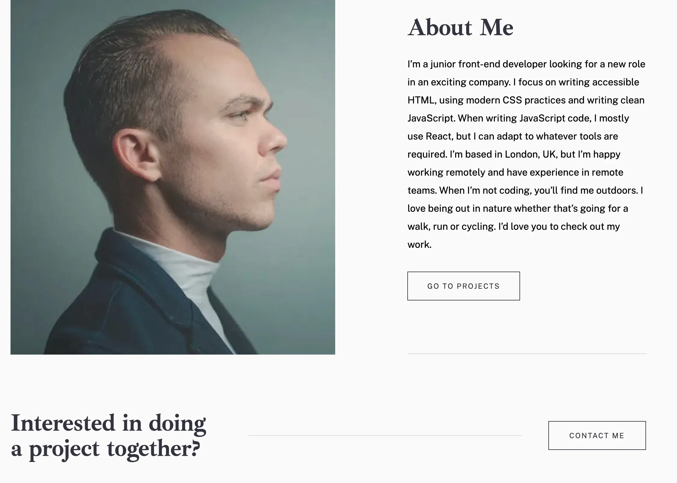Click the phrase "walk, run or cycling"
The image size is (677, 483).
[x=451, y=226]
